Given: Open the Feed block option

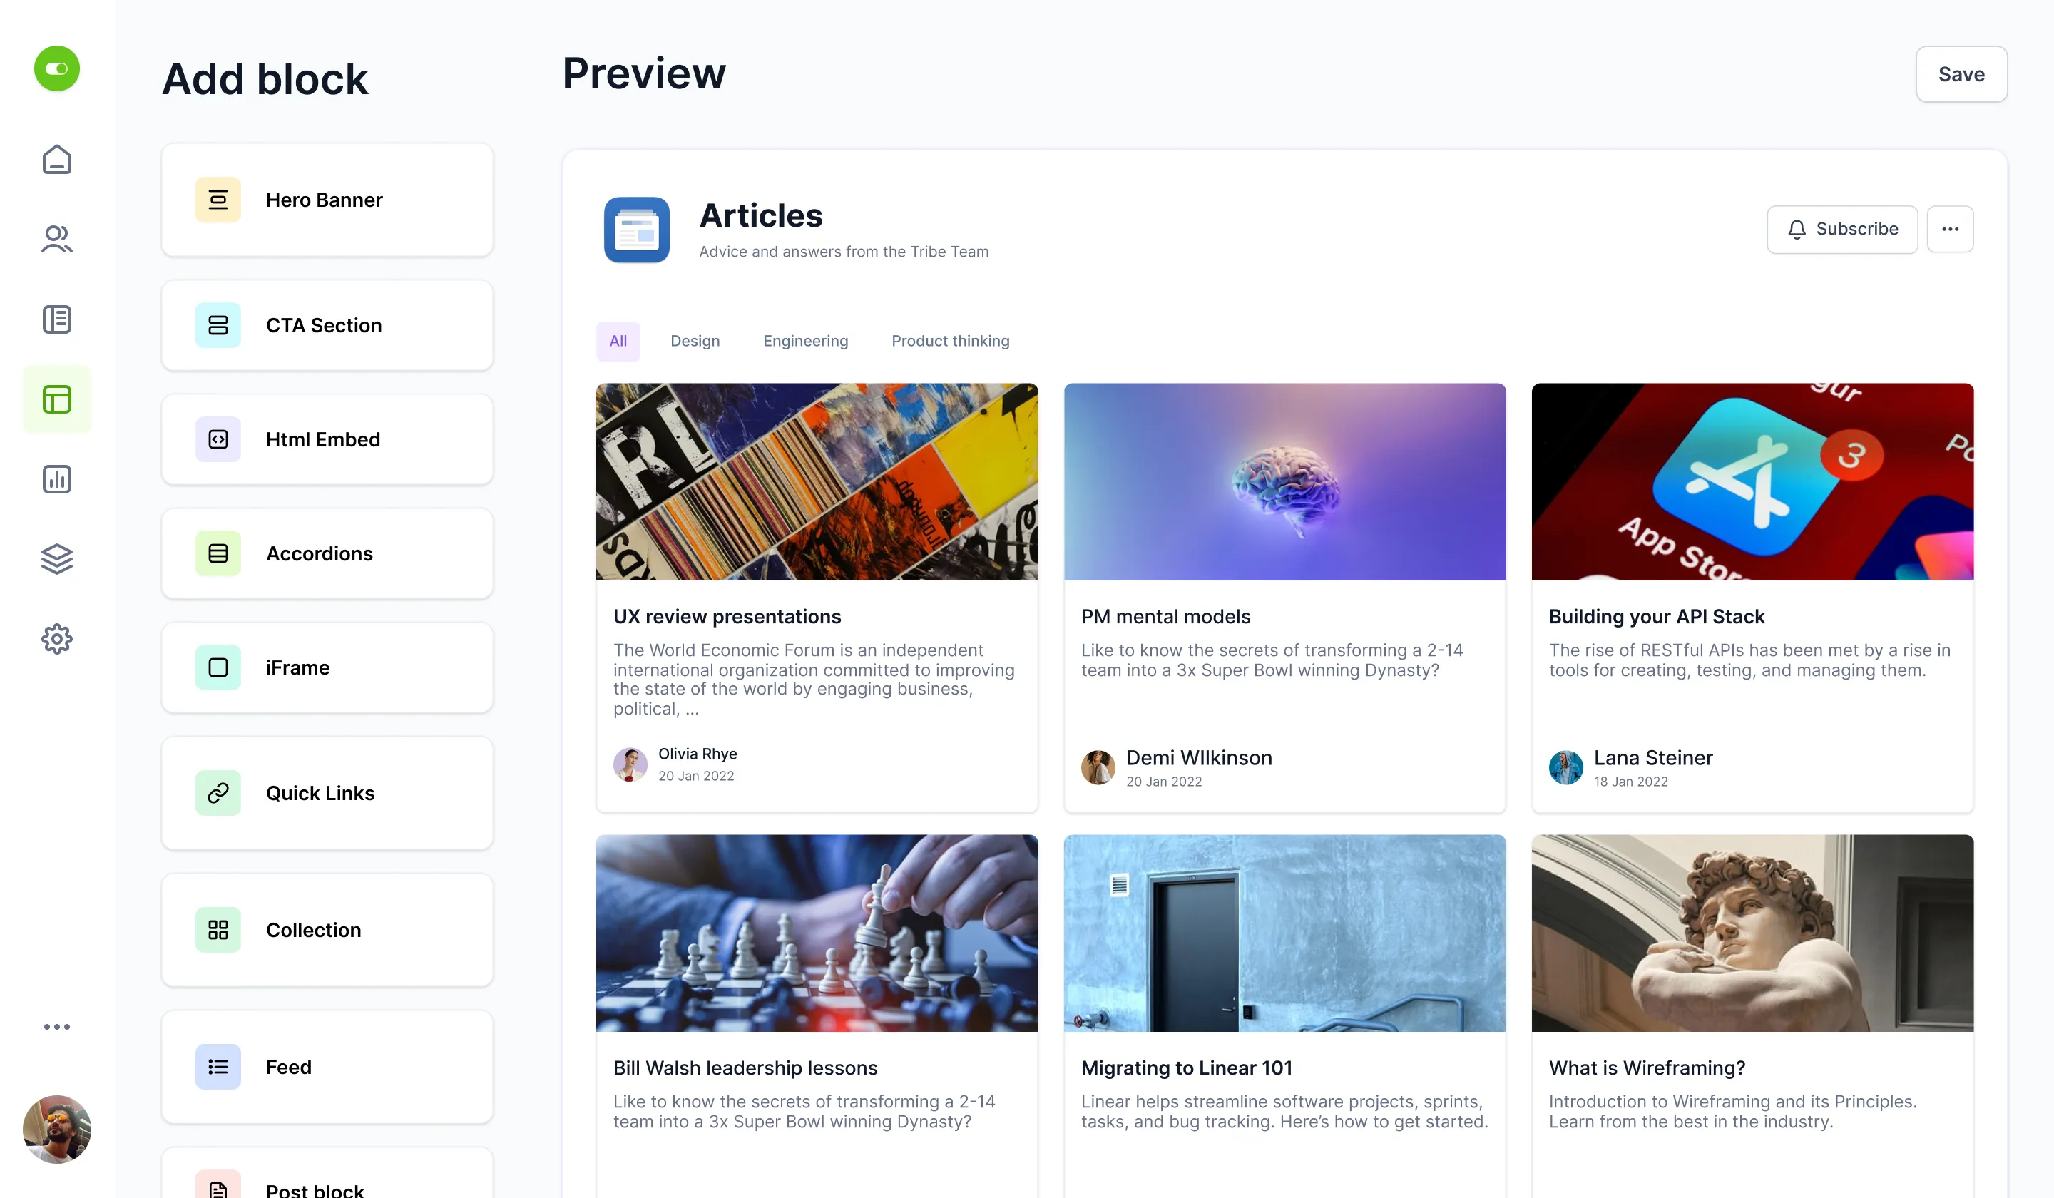Looking at the screenshot, I should tap(327, 1067).
